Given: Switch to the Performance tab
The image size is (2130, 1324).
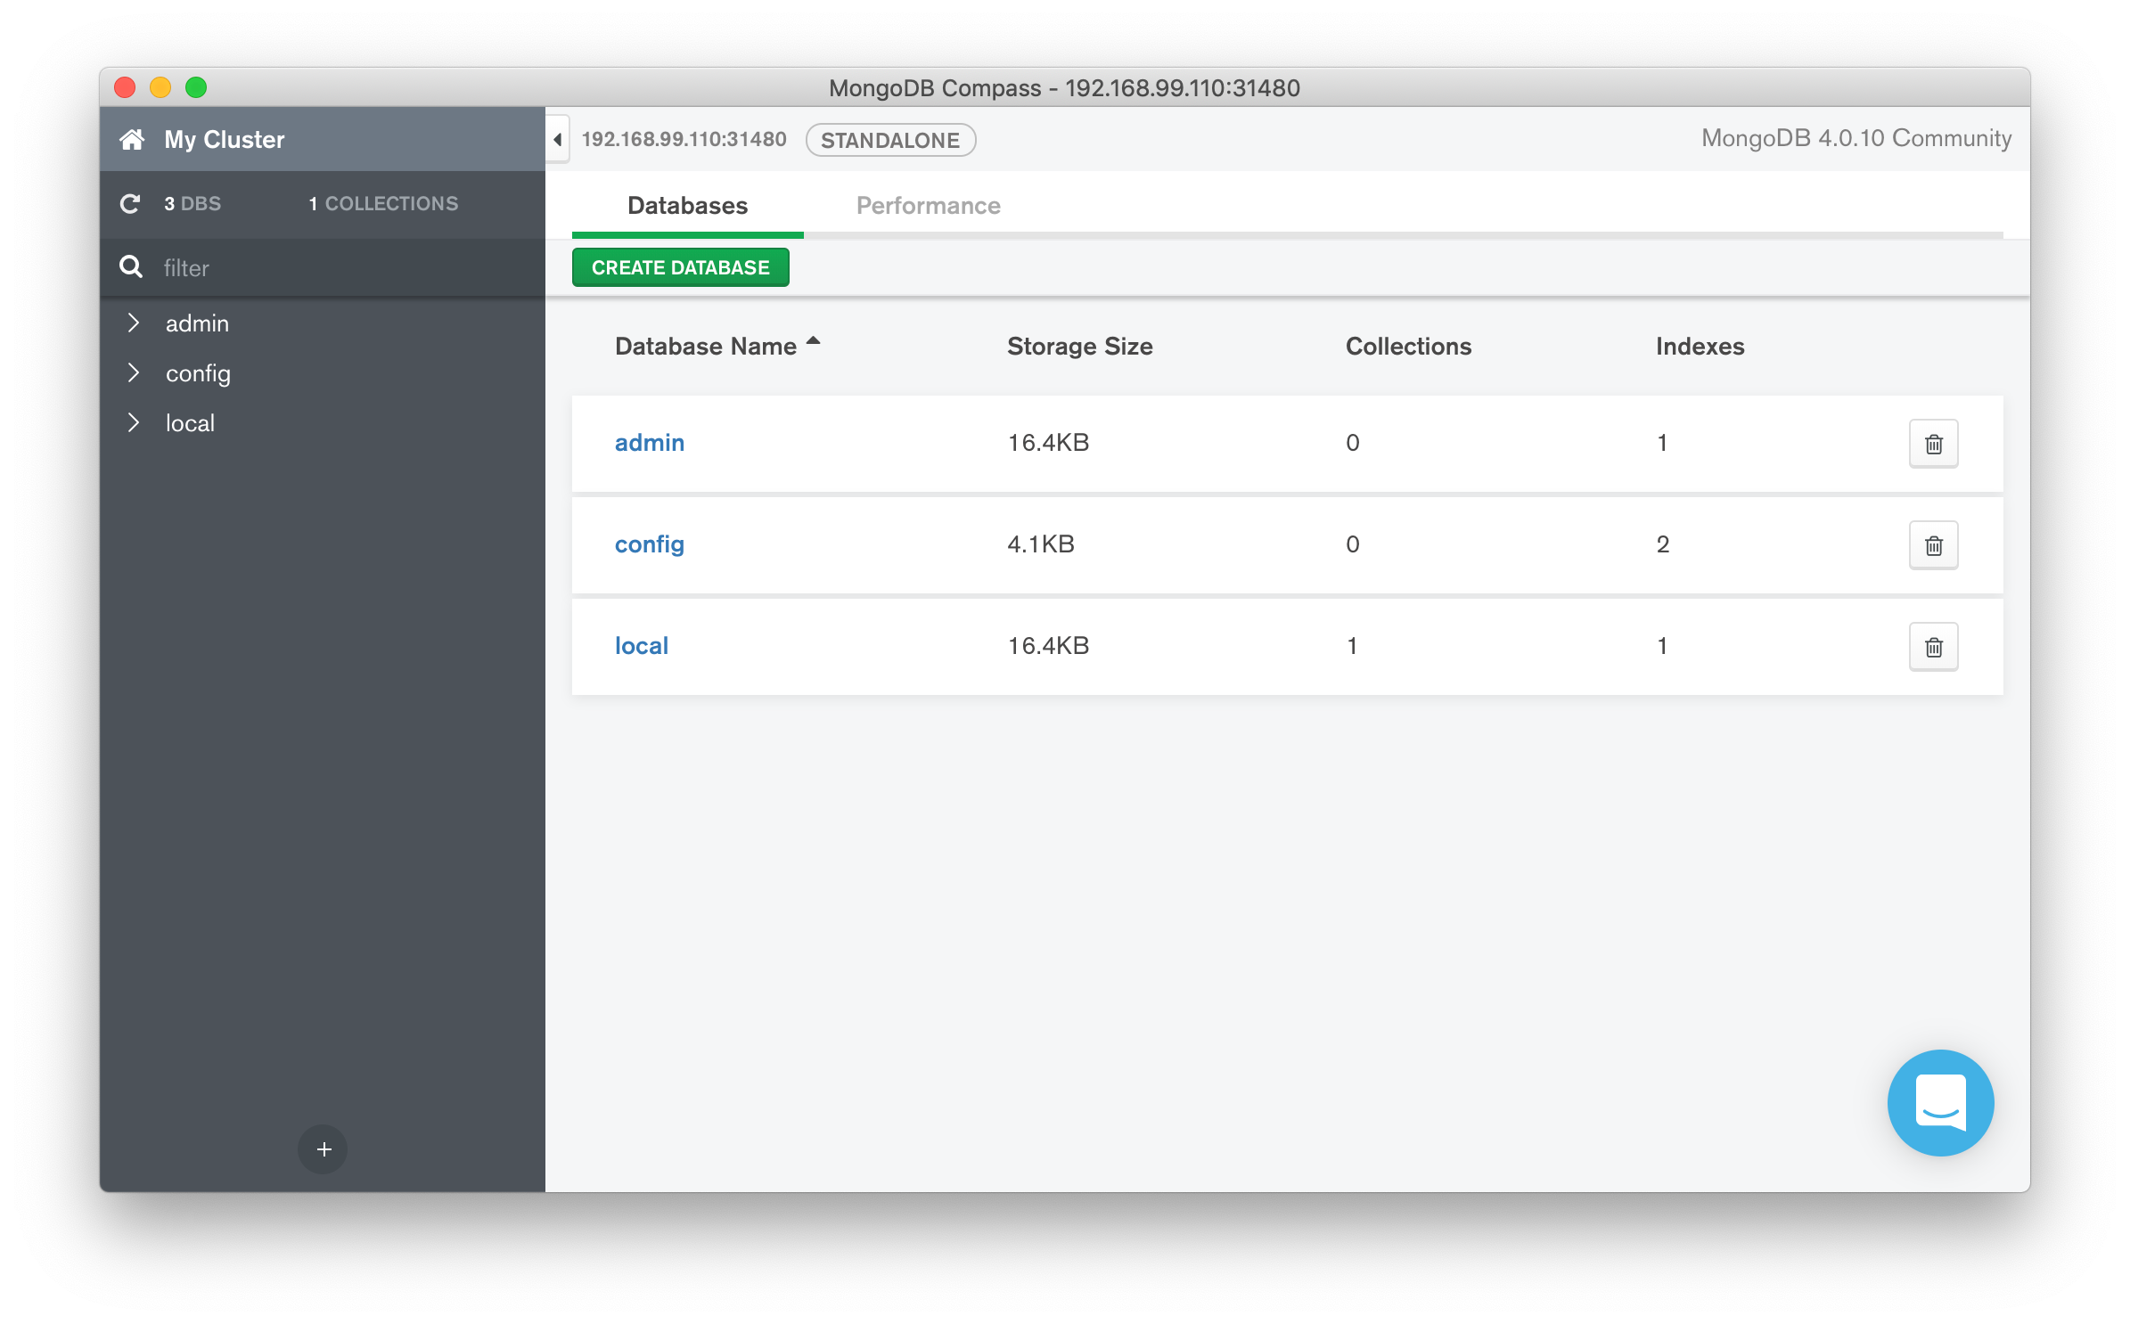Looking at the screenshot, I should pos(928,205).
